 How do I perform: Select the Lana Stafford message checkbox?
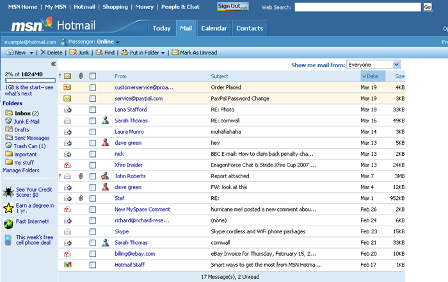pyautogui.click(x=93, y=110)
